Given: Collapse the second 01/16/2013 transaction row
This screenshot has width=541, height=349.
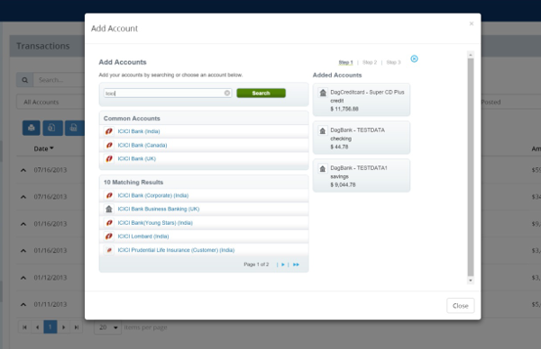Looking at the screenshot, I should click(x=23, y=251).
